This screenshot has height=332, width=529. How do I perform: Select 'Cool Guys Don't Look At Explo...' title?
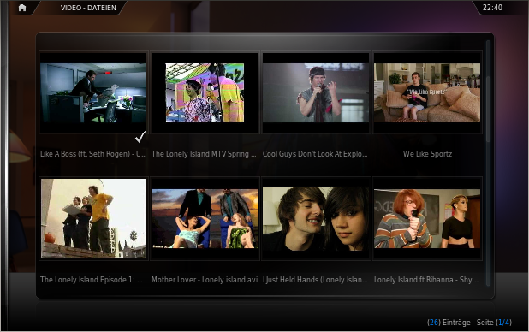pyautogui.click(x=315, y=154)
